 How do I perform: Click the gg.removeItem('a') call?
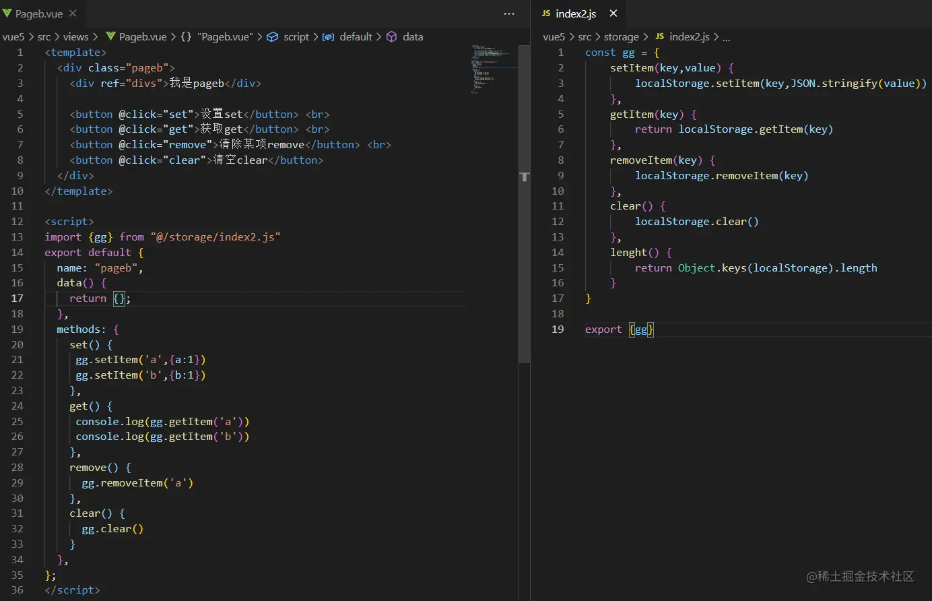click(137, 483)
